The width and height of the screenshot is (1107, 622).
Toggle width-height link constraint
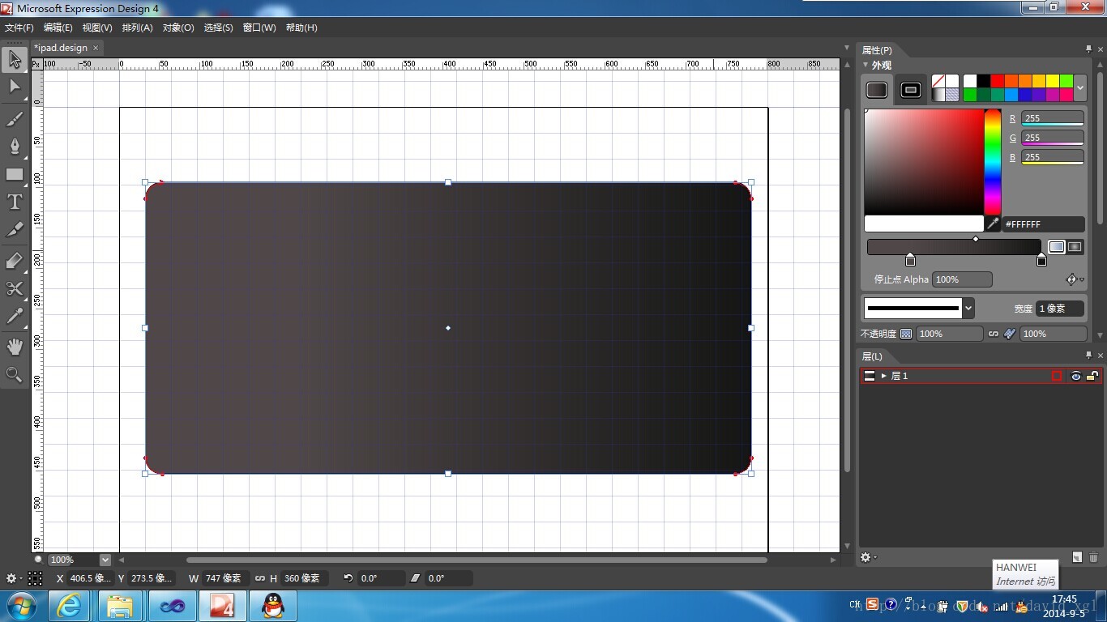coord(259,578)
